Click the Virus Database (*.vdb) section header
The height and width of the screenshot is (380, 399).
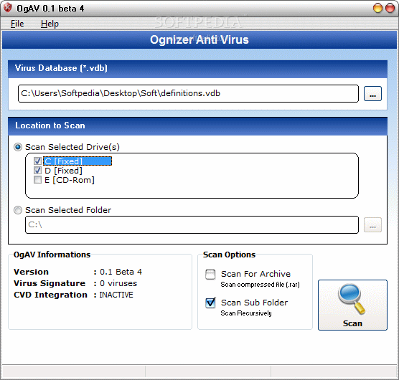point(198,69)
